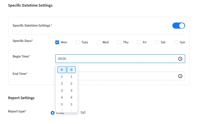Click the clock icon in Begin Time field
Image resolution: width=197 pixels, height=124 pixels.
180,59
